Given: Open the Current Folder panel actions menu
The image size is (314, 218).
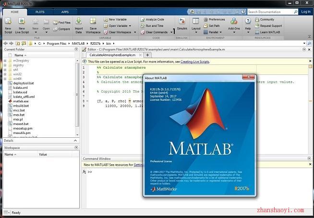Looking at the screenshot, I should pyautogui.click(x=76, y=49).
